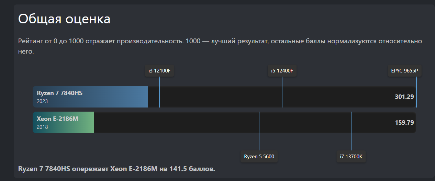
Task: Click the EPYC 9655P marker label
Action: click(x=405, y=71)
